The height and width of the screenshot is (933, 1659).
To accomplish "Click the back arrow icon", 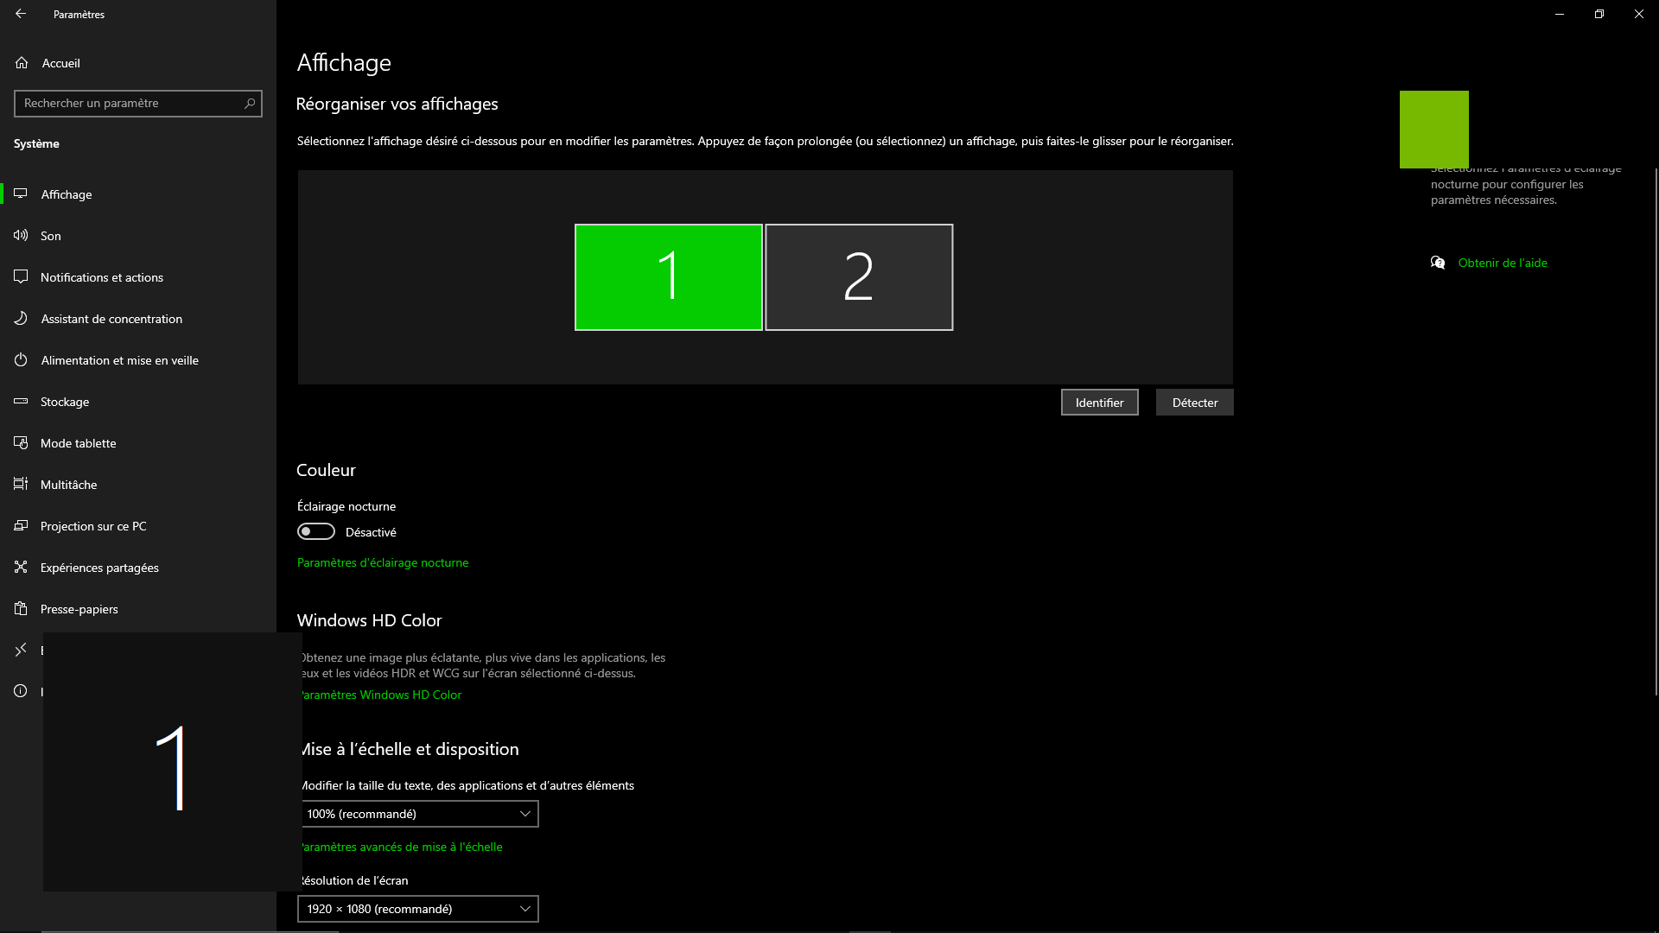I will tap(21, 14).
